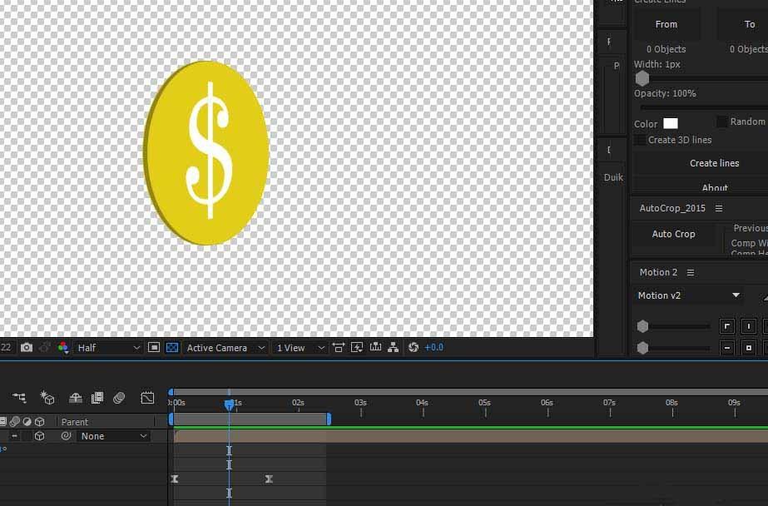Toggle the Transparency Grid button
768x506 pixels.
click(x=172, y=348)
